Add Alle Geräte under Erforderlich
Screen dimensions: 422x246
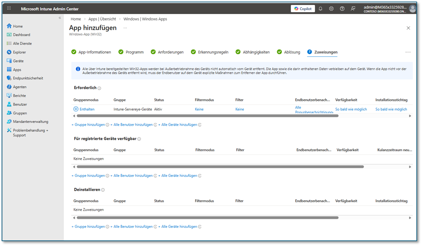pyautogui.click(x=178, y=125)
